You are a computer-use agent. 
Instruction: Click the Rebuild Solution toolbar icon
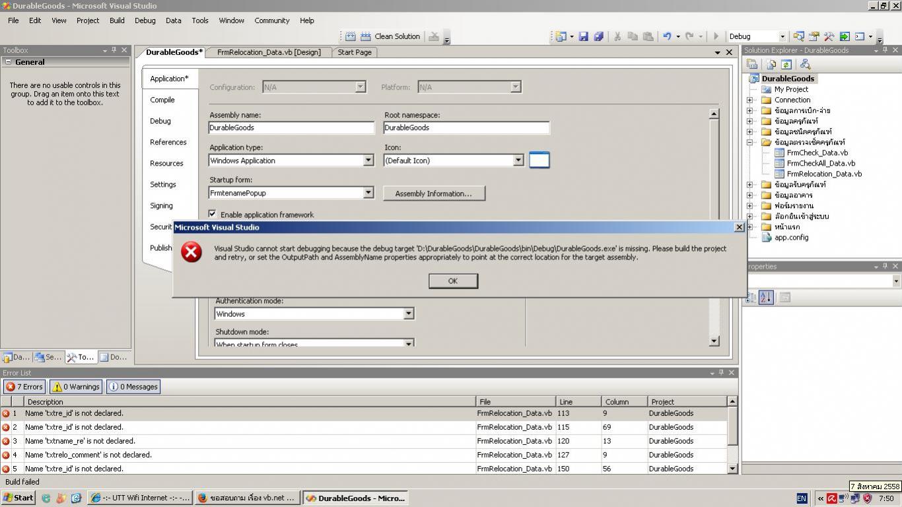365,36
